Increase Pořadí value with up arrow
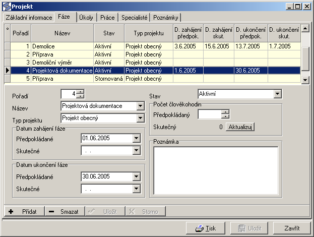The height and width of the screenshot is (237, 314). (x=81, y=91)
